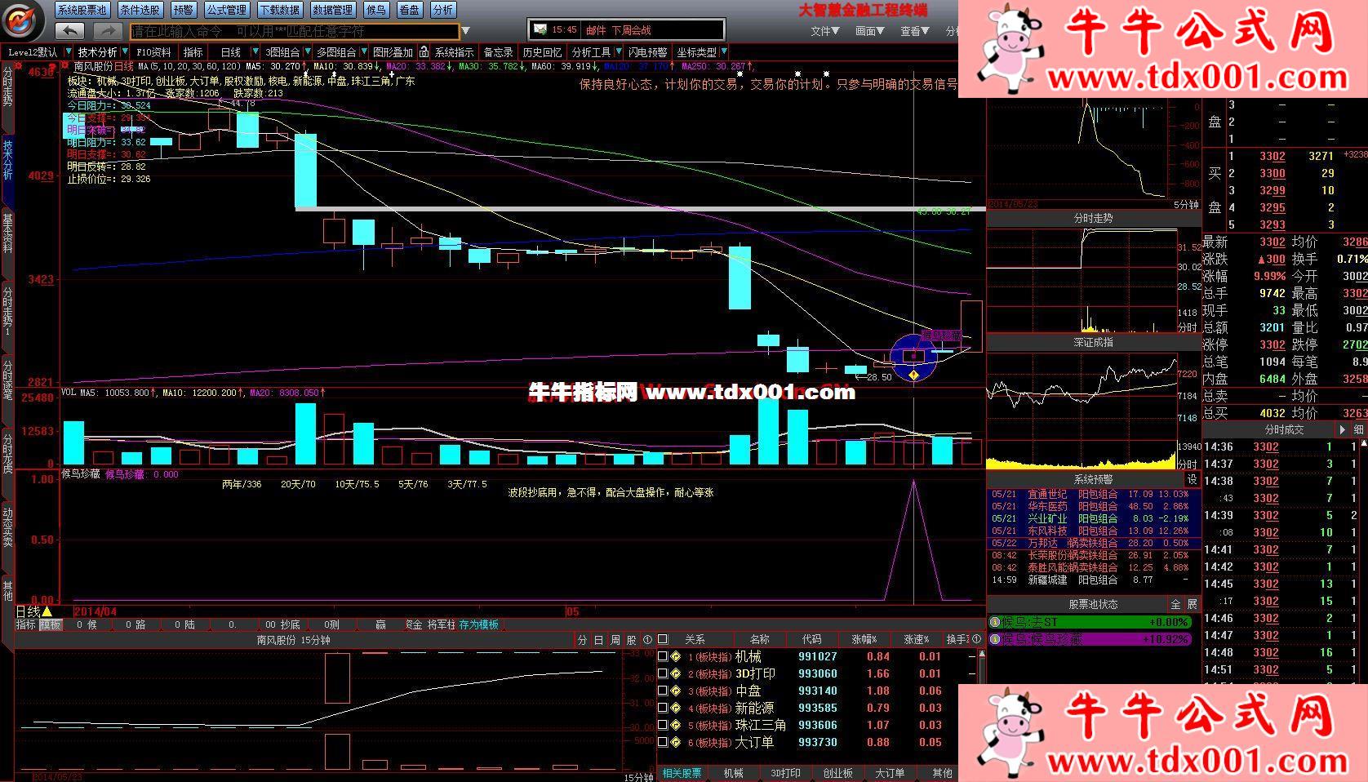Click the diamond icon on the 中盘 row

click(676, 691)
